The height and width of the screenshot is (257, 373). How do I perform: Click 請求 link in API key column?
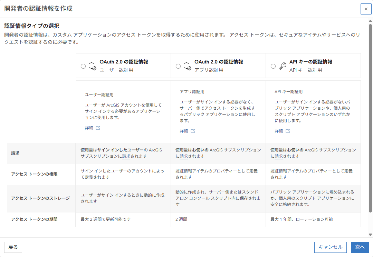279,156
